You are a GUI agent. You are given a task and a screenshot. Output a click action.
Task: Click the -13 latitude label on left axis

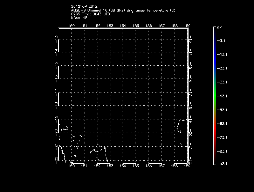[56, 39]
